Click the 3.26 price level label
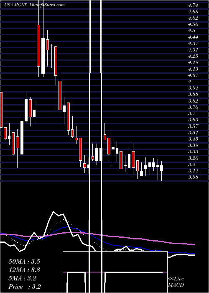This screenshot has width=209, height=293. 193,158
